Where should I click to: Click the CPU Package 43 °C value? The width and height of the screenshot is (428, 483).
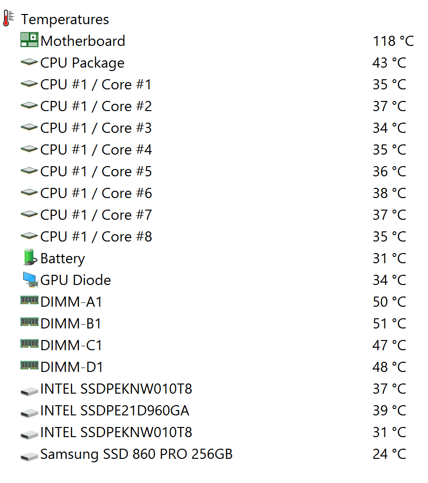click(389, 63)
